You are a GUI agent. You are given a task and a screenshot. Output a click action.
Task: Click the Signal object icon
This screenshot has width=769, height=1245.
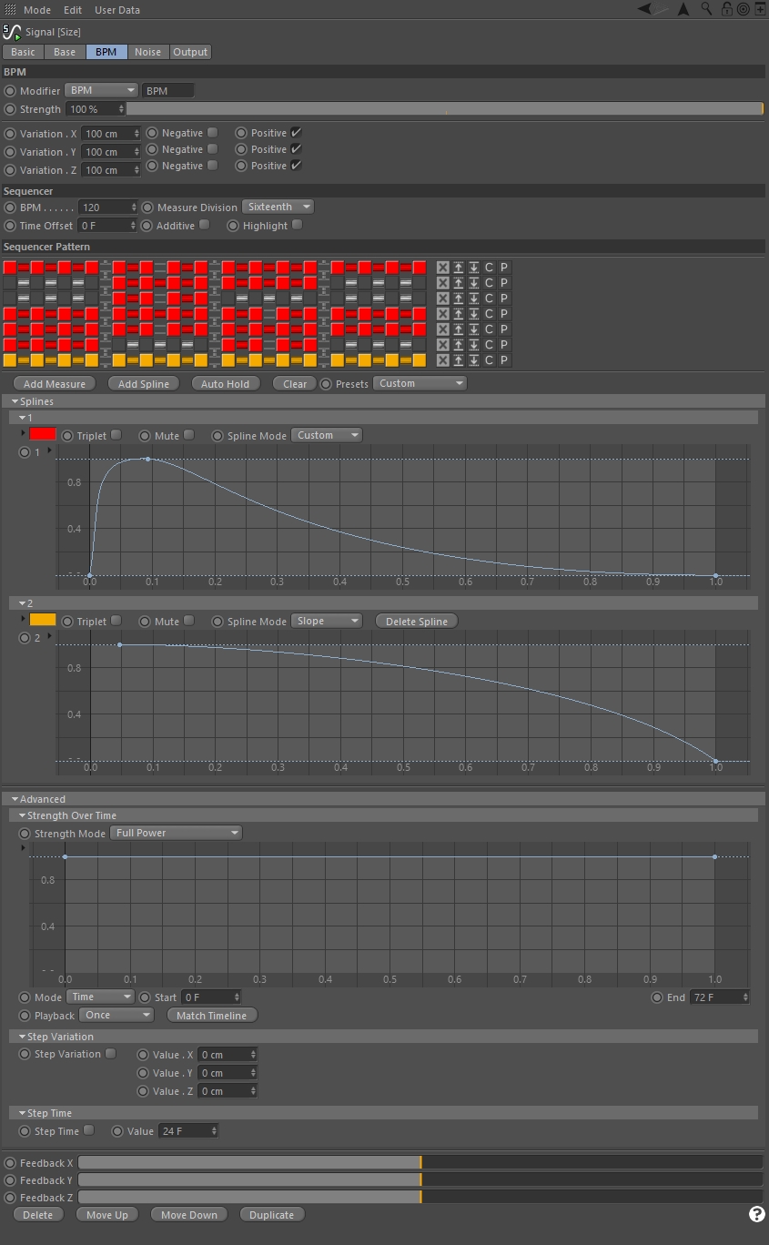point(12,32)
